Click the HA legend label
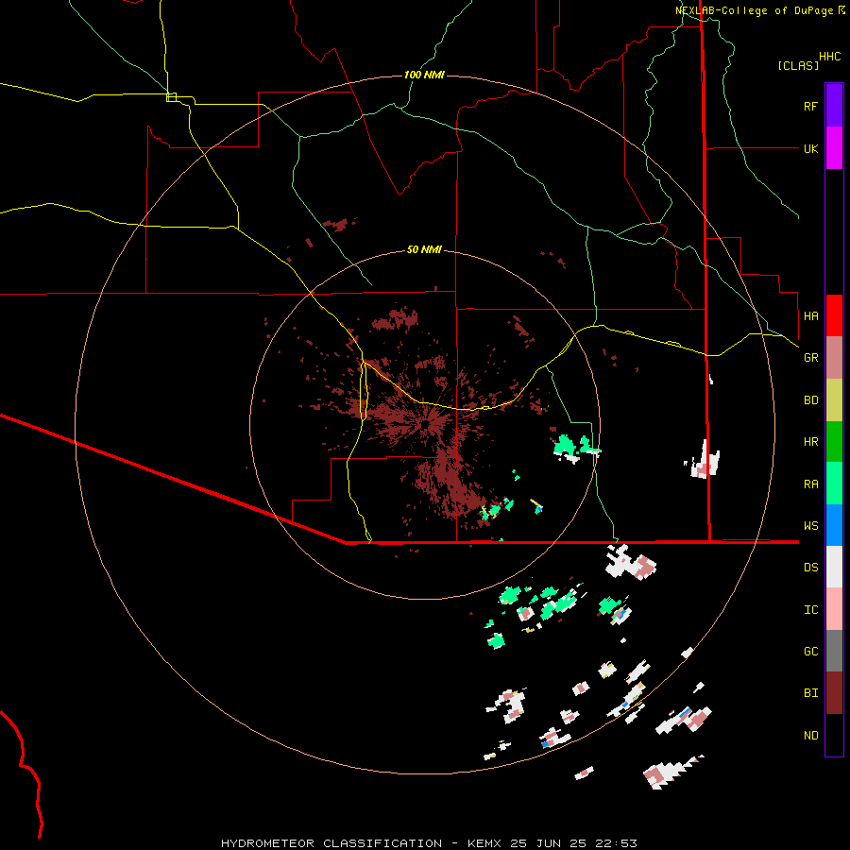 click(810, 316)
